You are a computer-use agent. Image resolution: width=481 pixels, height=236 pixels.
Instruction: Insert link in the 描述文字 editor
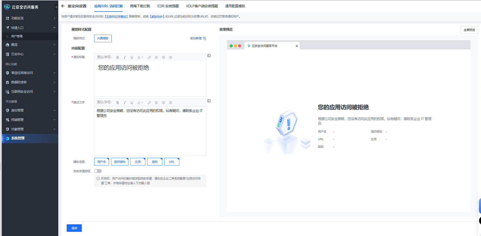(x=149, y=103)
